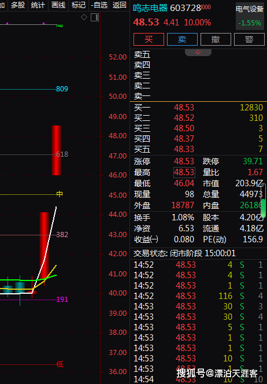This screenshot has width=267, height=384.
Task: Click the 买五 price 48.33
Action: (x=184, y=149)
